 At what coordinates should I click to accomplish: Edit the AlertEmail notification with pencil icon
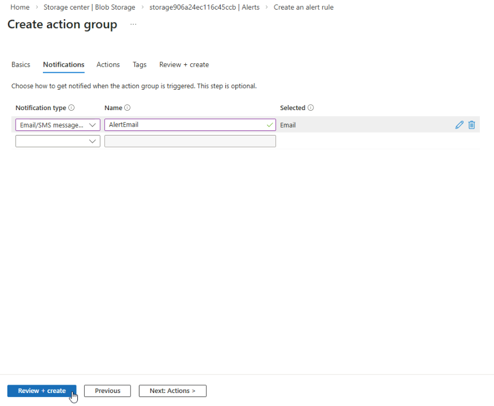click(459, 125)
